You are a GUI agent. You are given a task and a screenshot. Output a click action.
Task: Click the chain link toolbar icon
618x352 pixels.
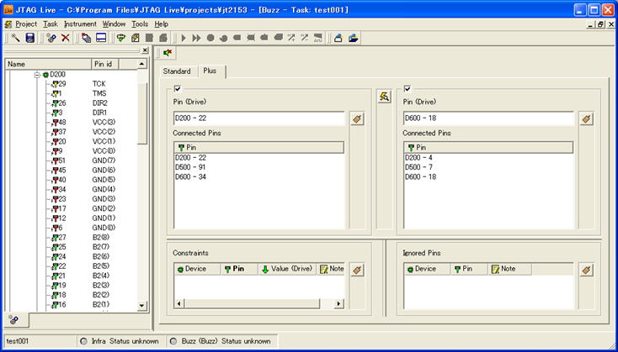(51, 38)
